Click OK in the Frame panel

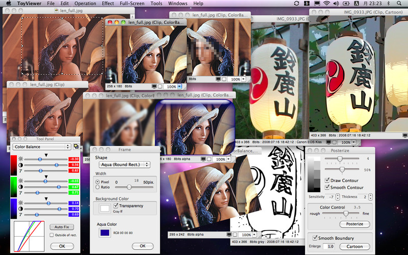click(143, 246)
